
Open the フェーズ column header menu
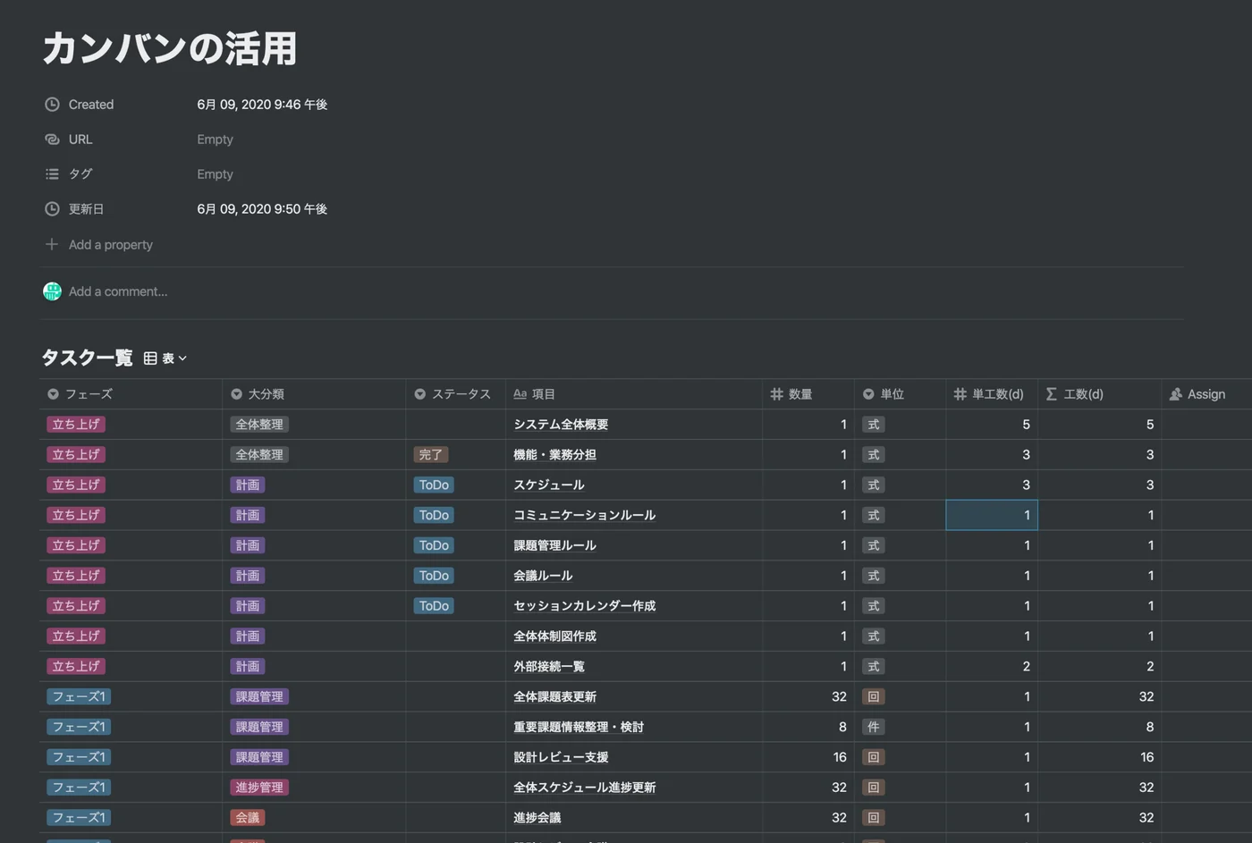click(131, 394)
